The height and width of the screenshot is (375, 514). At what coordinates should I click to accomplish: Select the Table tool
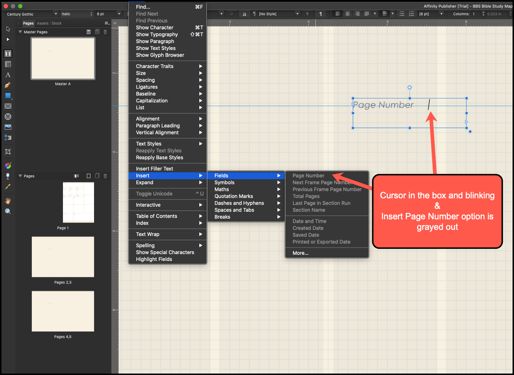point(8,64)
